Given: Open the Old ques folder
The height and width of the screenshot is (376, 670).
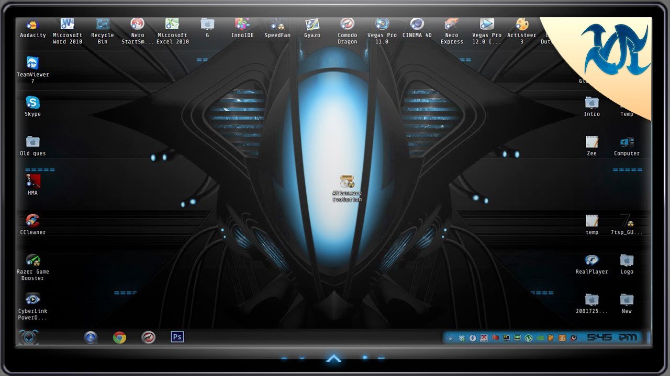Looking at the screenshot, I should click(x=32, y=146).
